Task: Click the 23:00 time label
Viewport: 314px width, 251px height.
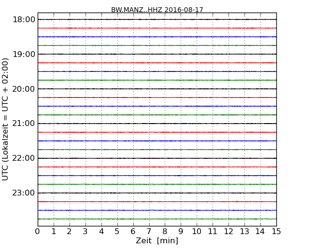Action: (x=24, y=193)
